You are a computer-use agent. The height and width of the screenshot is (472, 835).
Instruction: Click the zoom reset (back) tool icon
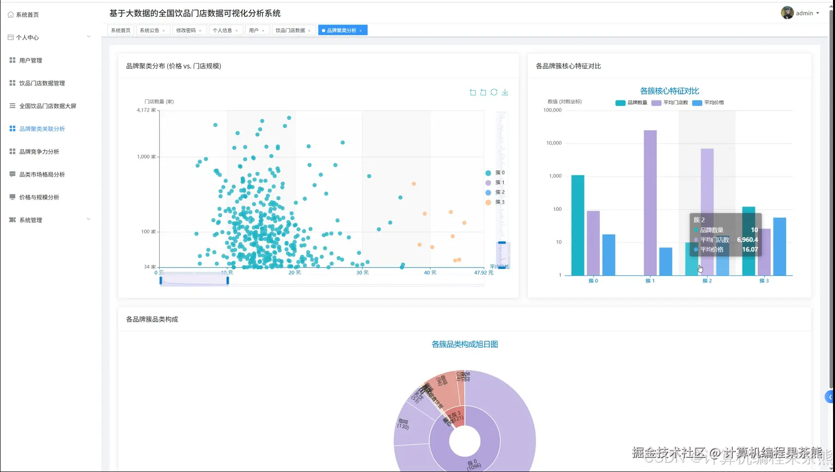click(x=483, y=92)
